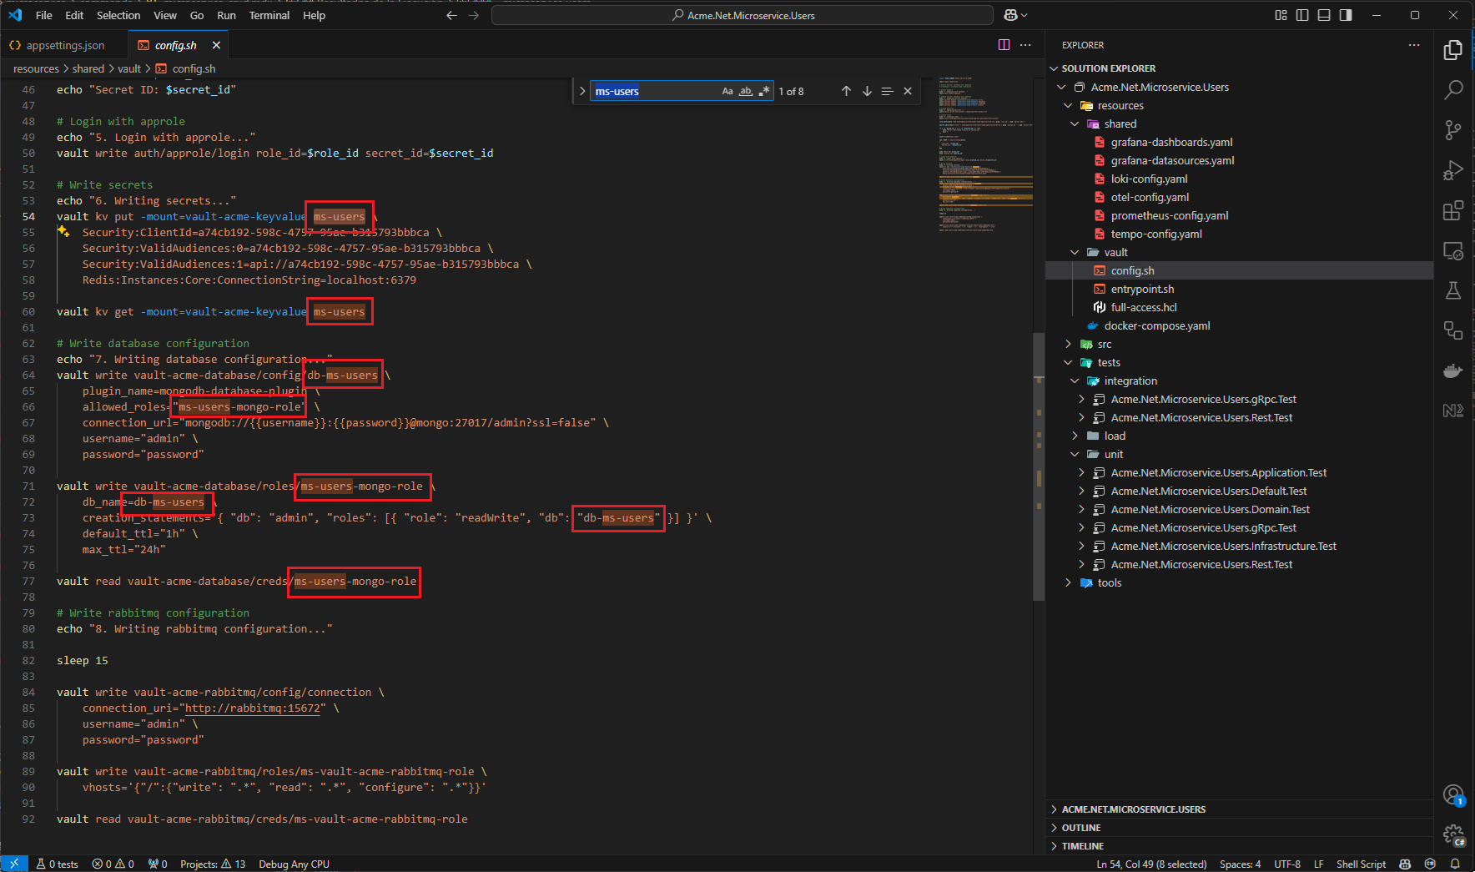Open the Terminal menu
1475x872 pixels.
click(269, 15)
